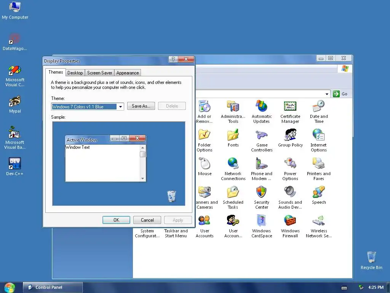
Task: Click scroll down arrow in sample window
Action: [x=142, y=179]
